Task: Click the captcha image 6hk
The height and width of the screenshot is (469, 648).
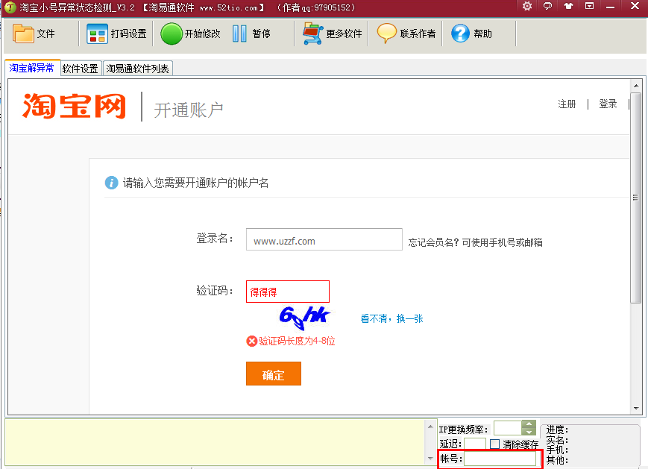Action: [304, 318]
